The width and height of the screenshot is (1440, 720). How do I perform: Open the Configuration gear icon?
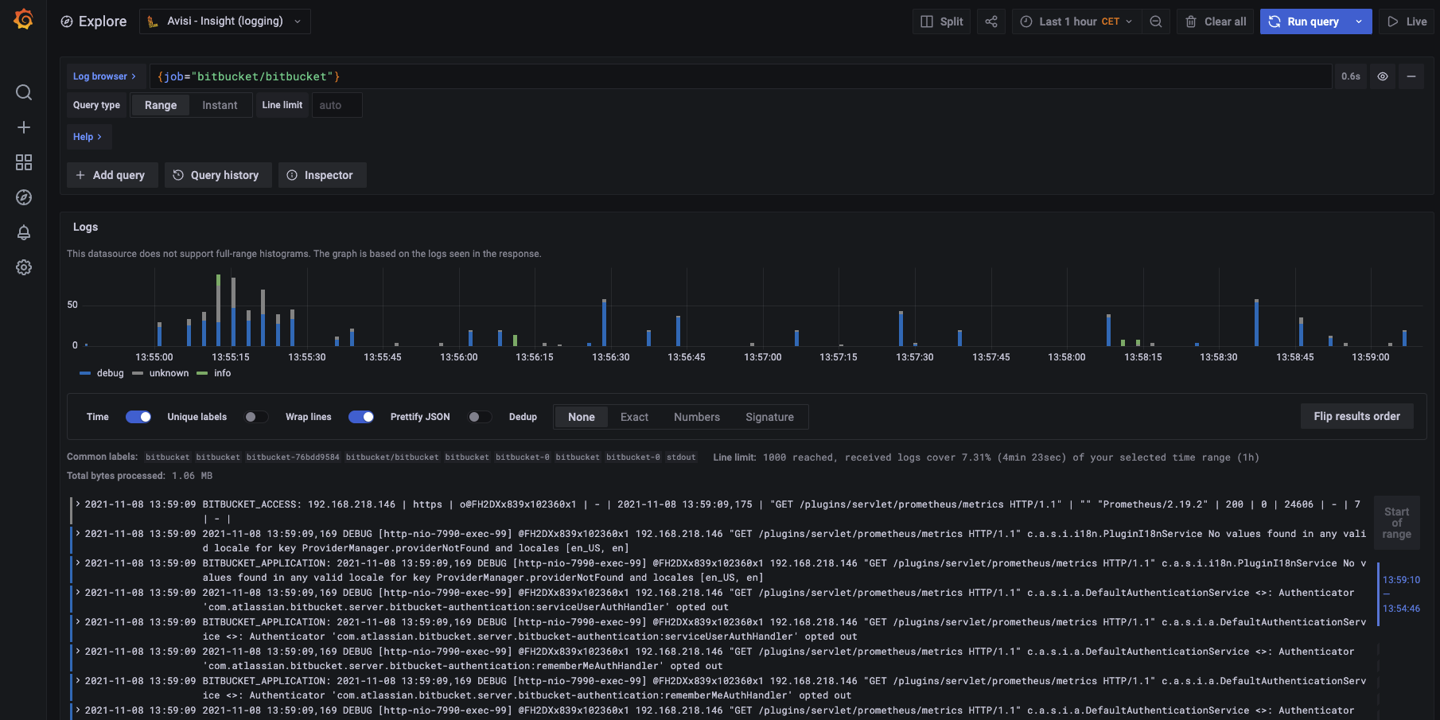[24, 267]
